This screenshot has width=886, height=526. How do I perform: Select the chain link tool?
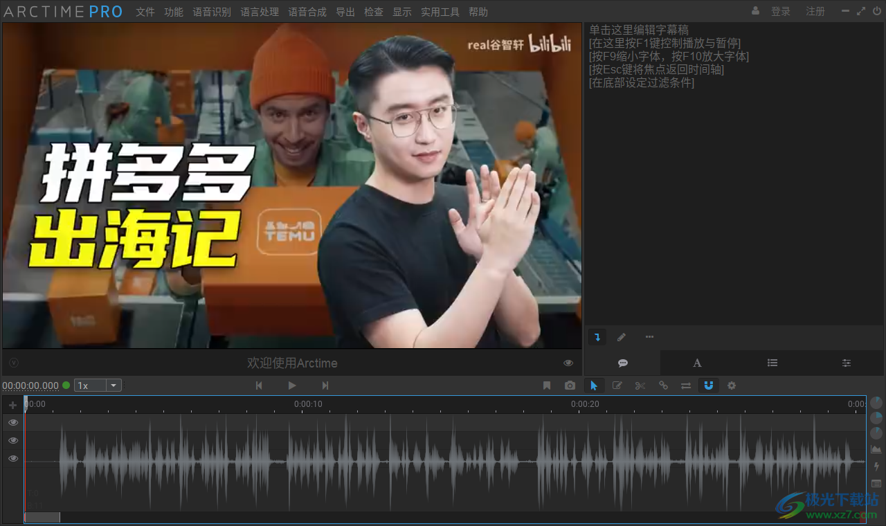663,386
